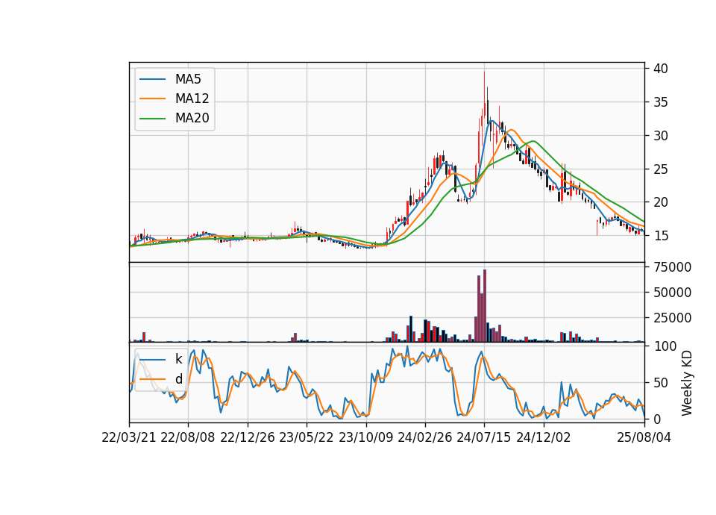Click the price axis value 40
This screenshot has height=515, width=716.
[660, 69]
